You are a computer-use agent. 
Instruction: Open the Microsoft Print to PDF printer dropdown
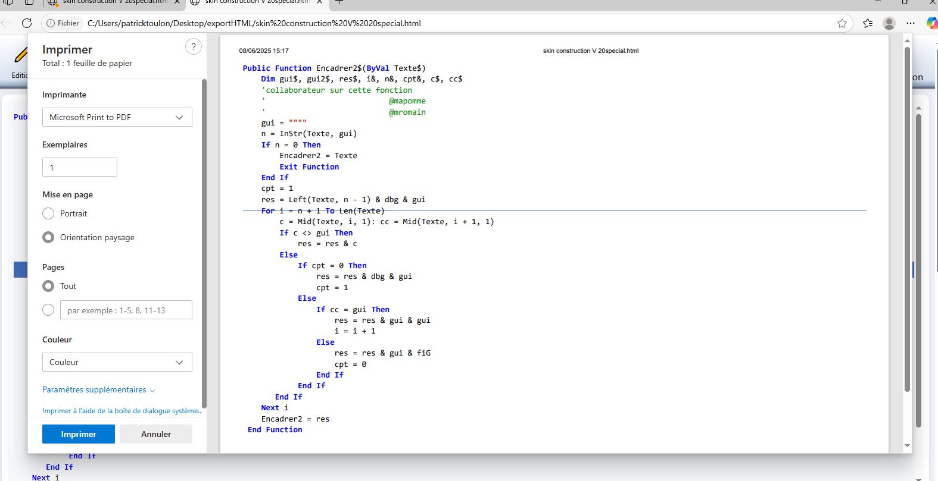pos(117,117)
